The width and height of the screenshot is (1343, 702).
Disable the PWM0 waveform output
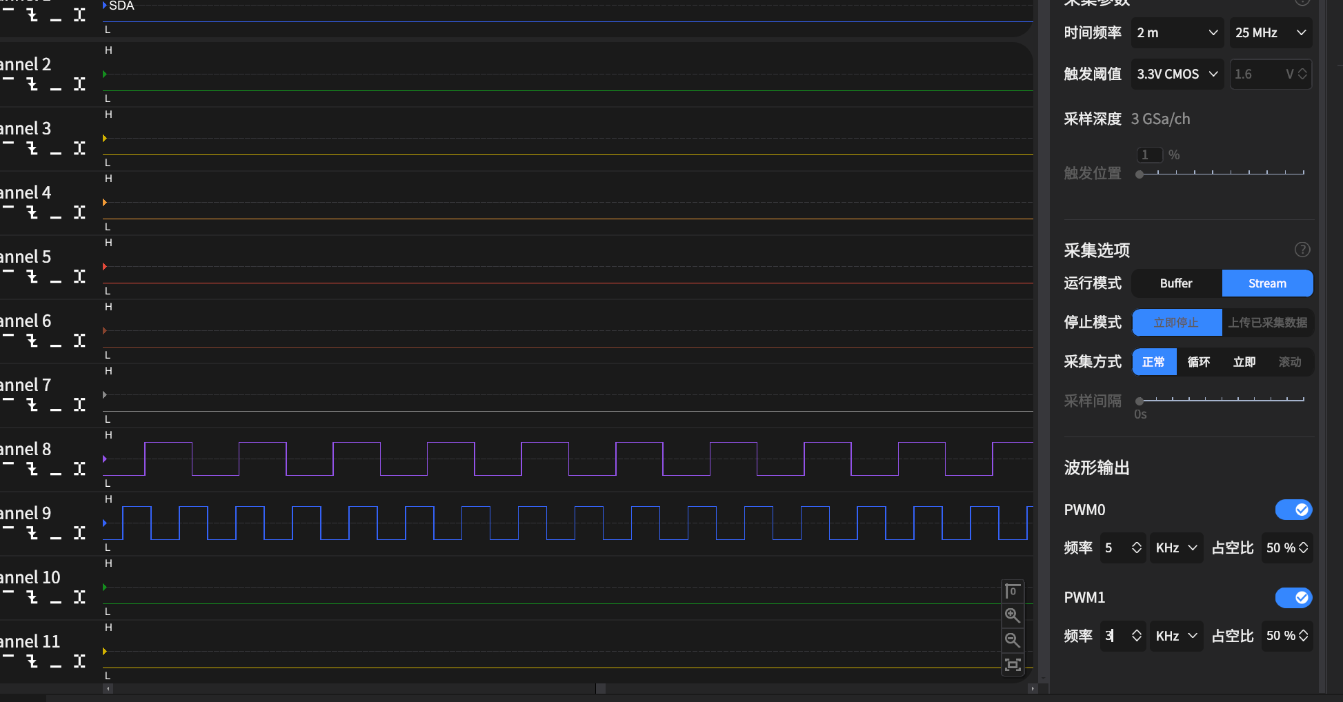pos(1294,510)
